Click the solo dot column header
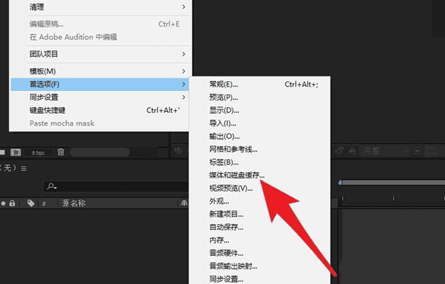The width and height of the screenshot is (445, 284). (x=3, y=203)
